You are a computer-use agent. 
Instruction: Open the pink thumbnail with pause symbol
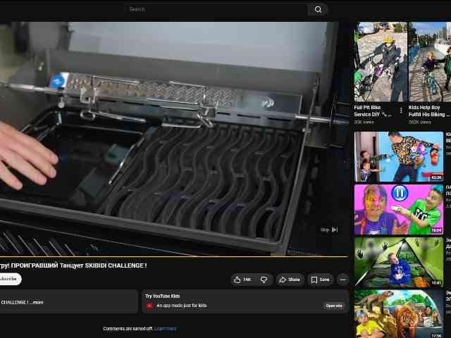point(399,210)
